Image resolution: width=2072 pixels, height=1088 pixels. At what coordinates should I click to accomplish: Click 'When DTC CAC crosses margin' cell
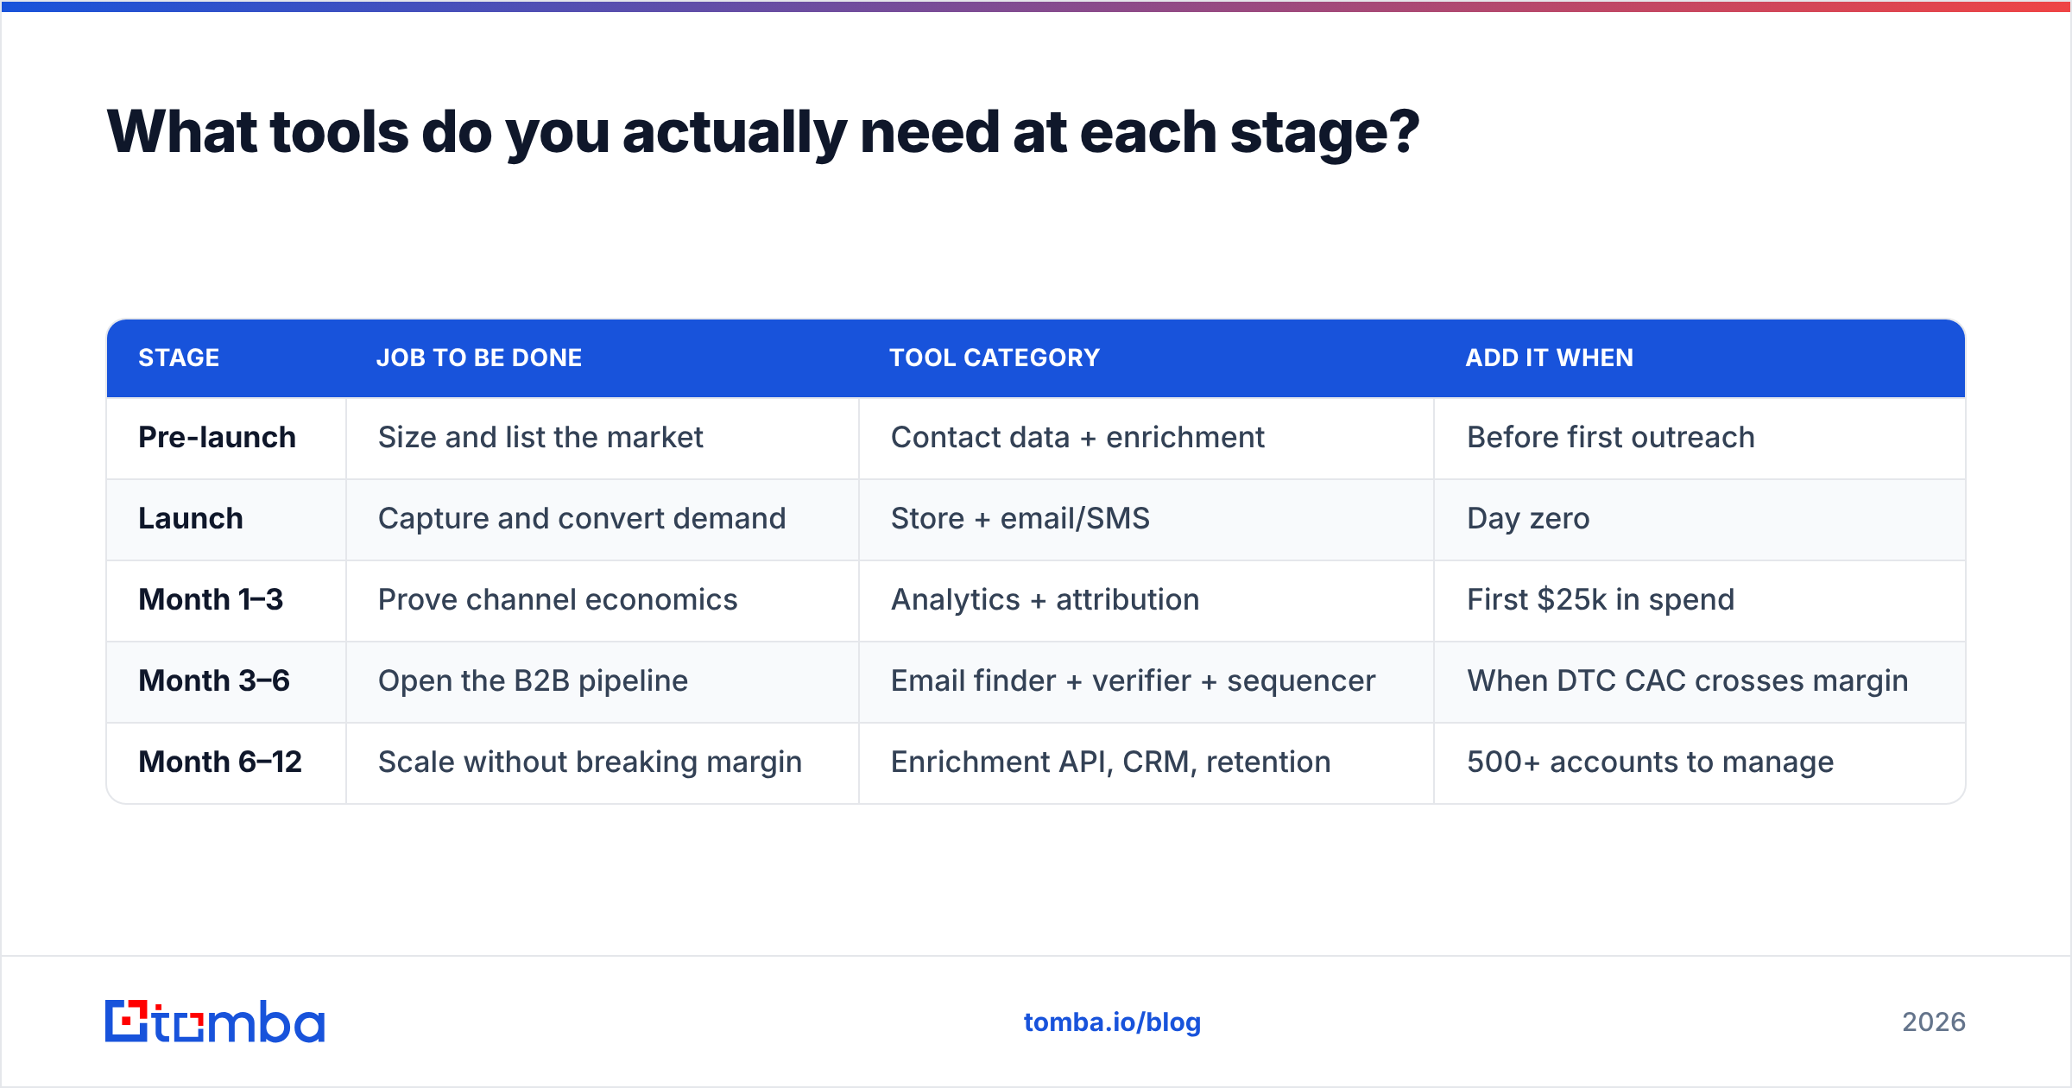pyautogui.click(x=1699, y=681)
